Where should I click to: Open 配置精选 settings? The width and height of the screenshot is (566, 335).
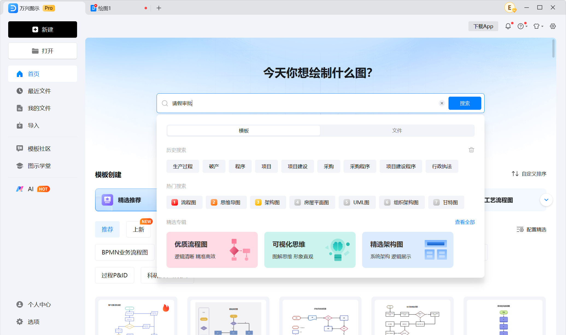pyautogui.click(x=531, y=230)
